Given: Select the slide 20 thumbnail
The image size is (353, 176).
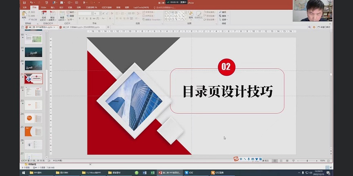Looking at the screenshot, I should pyautogui.click(x=34, y=65).
